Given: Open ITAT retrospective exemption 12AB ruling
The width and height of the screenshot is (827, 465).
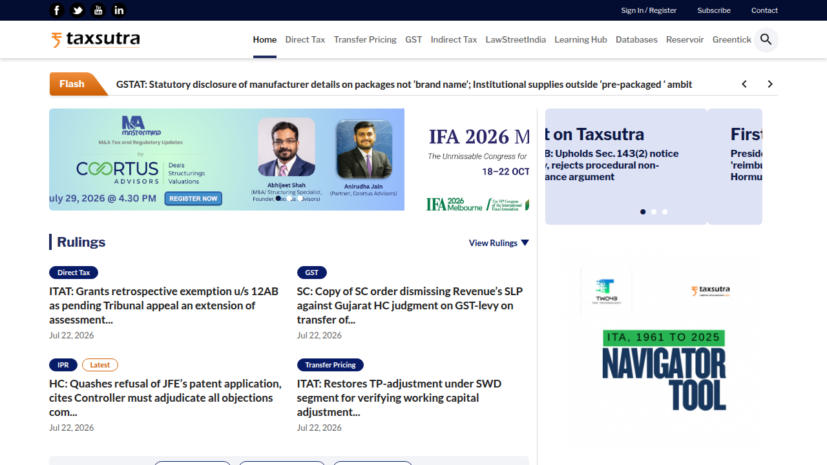Looking at the screenshot, I should tap(164, 305).
